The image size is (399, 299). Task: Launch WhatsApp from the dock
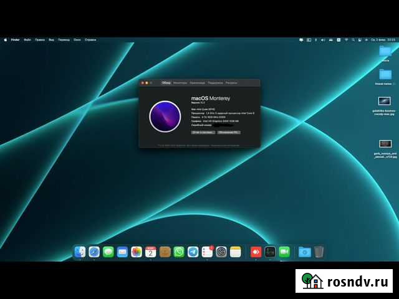click(x=179, y=252)
